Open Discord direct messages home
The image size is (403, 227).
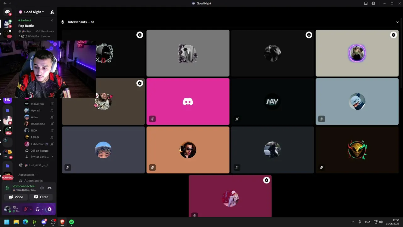tap(8, 12)
